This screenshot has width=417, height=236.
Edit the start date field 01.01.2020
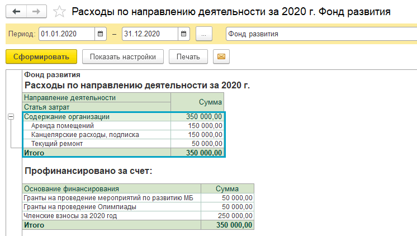67,34
